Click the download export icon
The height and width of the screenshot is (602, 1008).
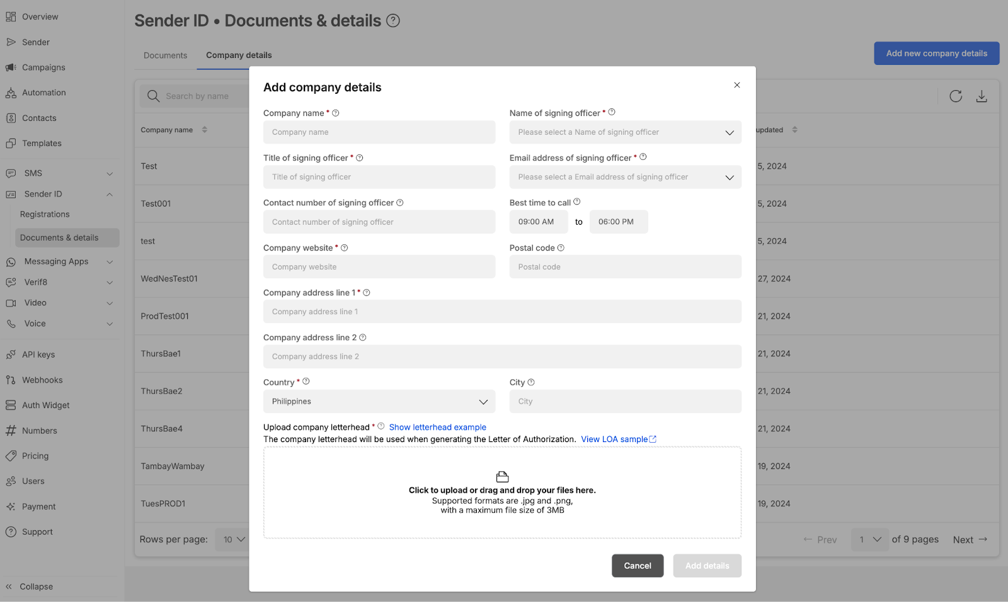click(982, 96)
